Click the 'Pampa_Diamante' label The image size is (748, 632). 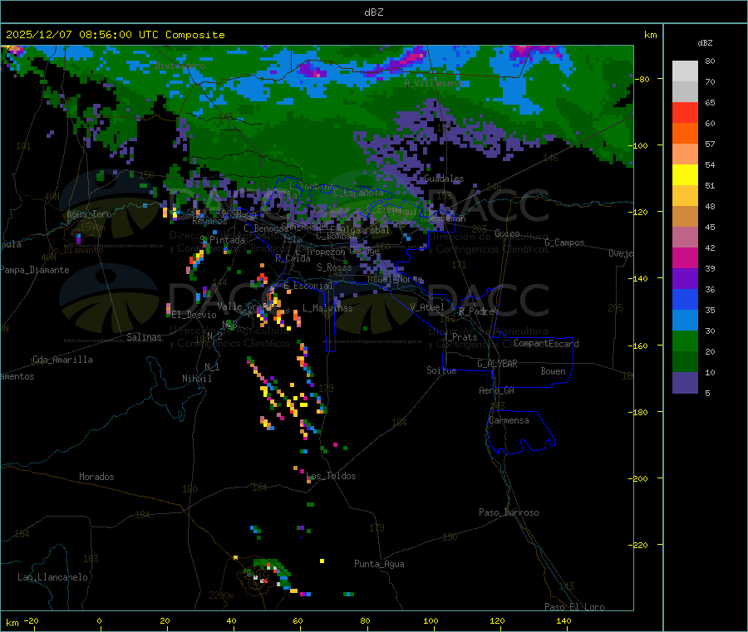click(34, 270)
